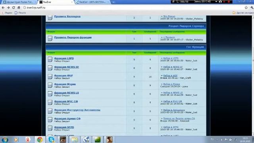Click the forum icon beside Фракция Армия СФ
The height and width of the screenshot is (143, 254).
[x=50, y=120]
